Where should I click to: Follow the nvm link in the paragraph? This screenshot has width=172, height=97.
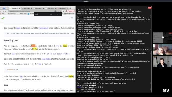click(x=57, y=46)
